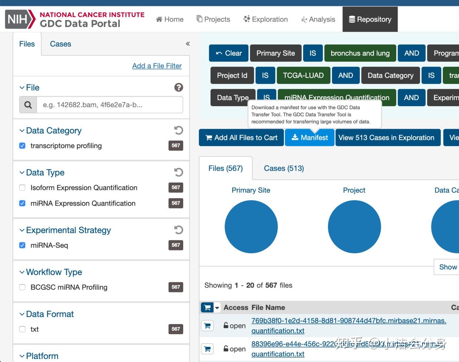Click the NIH GDC Data Portal logo
This screenshot has width=459, height=362.
point(75,19)
